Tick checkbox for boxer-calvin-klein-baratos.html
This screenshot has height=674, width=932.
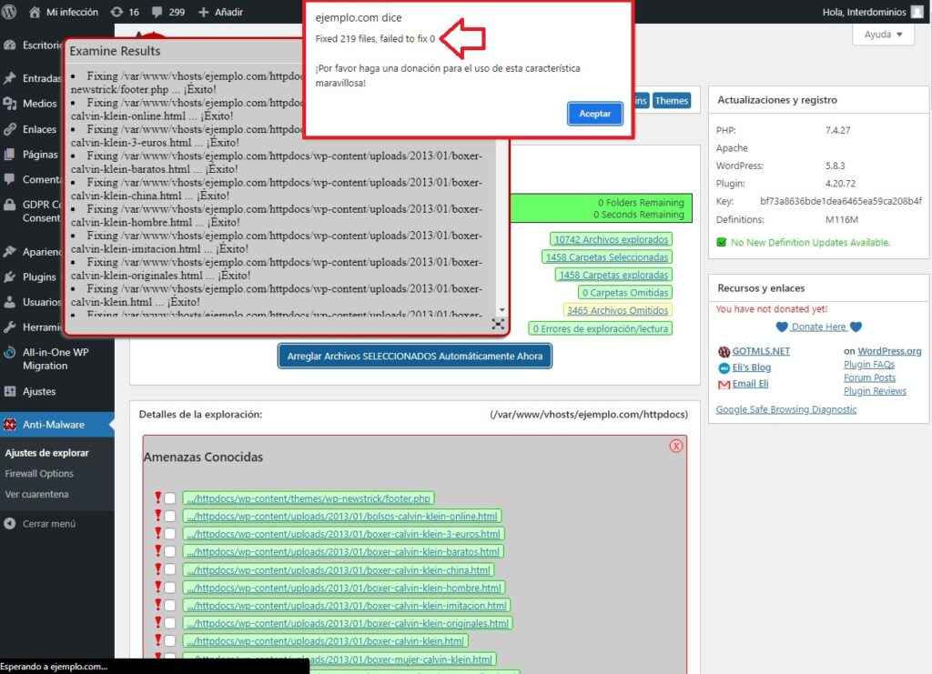(170, 552)
